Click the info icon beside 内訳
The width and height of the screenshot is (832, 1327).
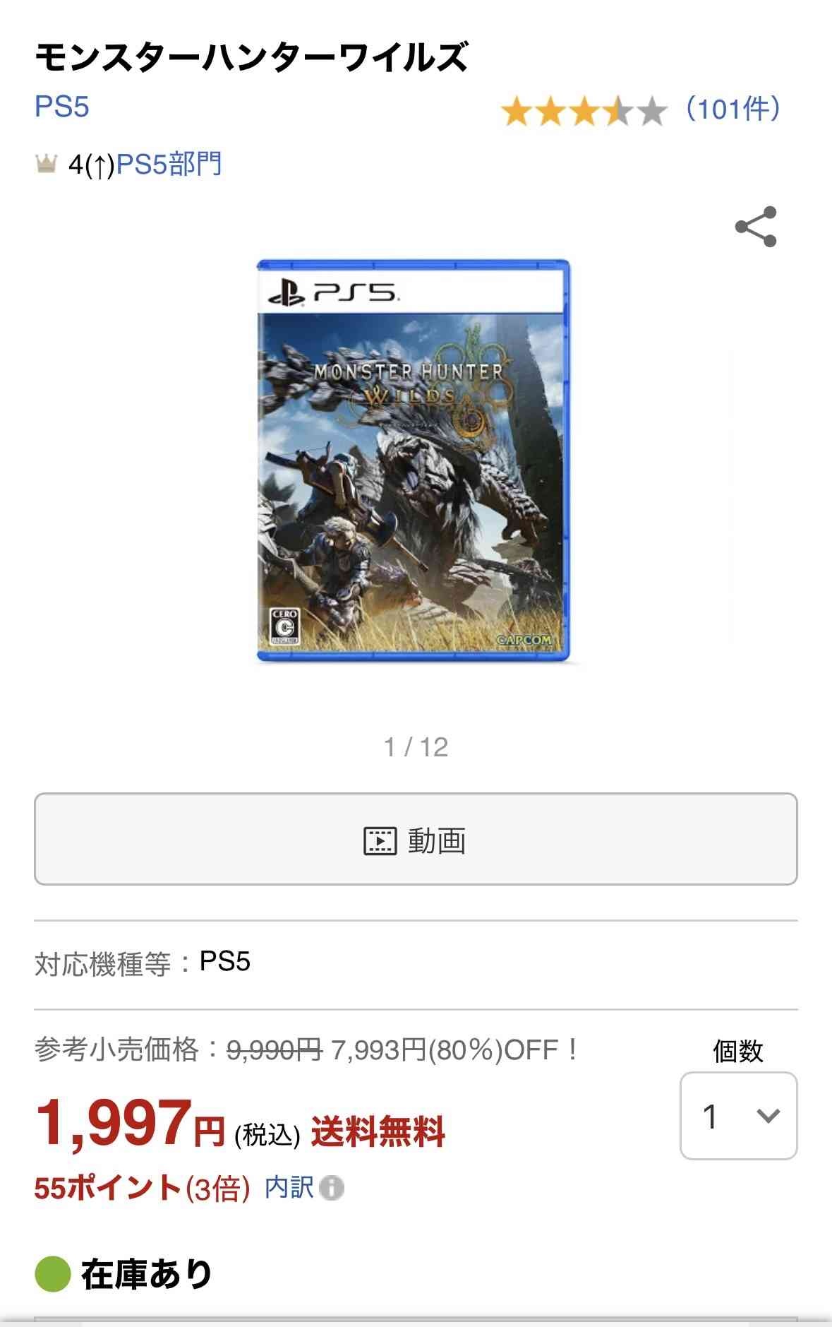point(332,1188)
